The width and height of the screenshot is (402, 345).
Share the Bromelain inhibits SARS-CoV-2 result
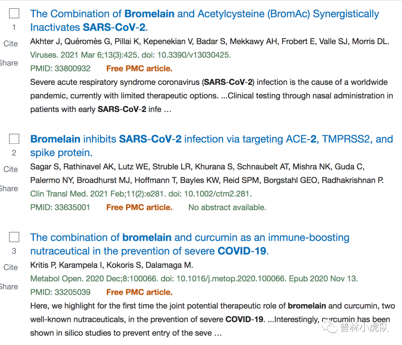click(9, 188)
